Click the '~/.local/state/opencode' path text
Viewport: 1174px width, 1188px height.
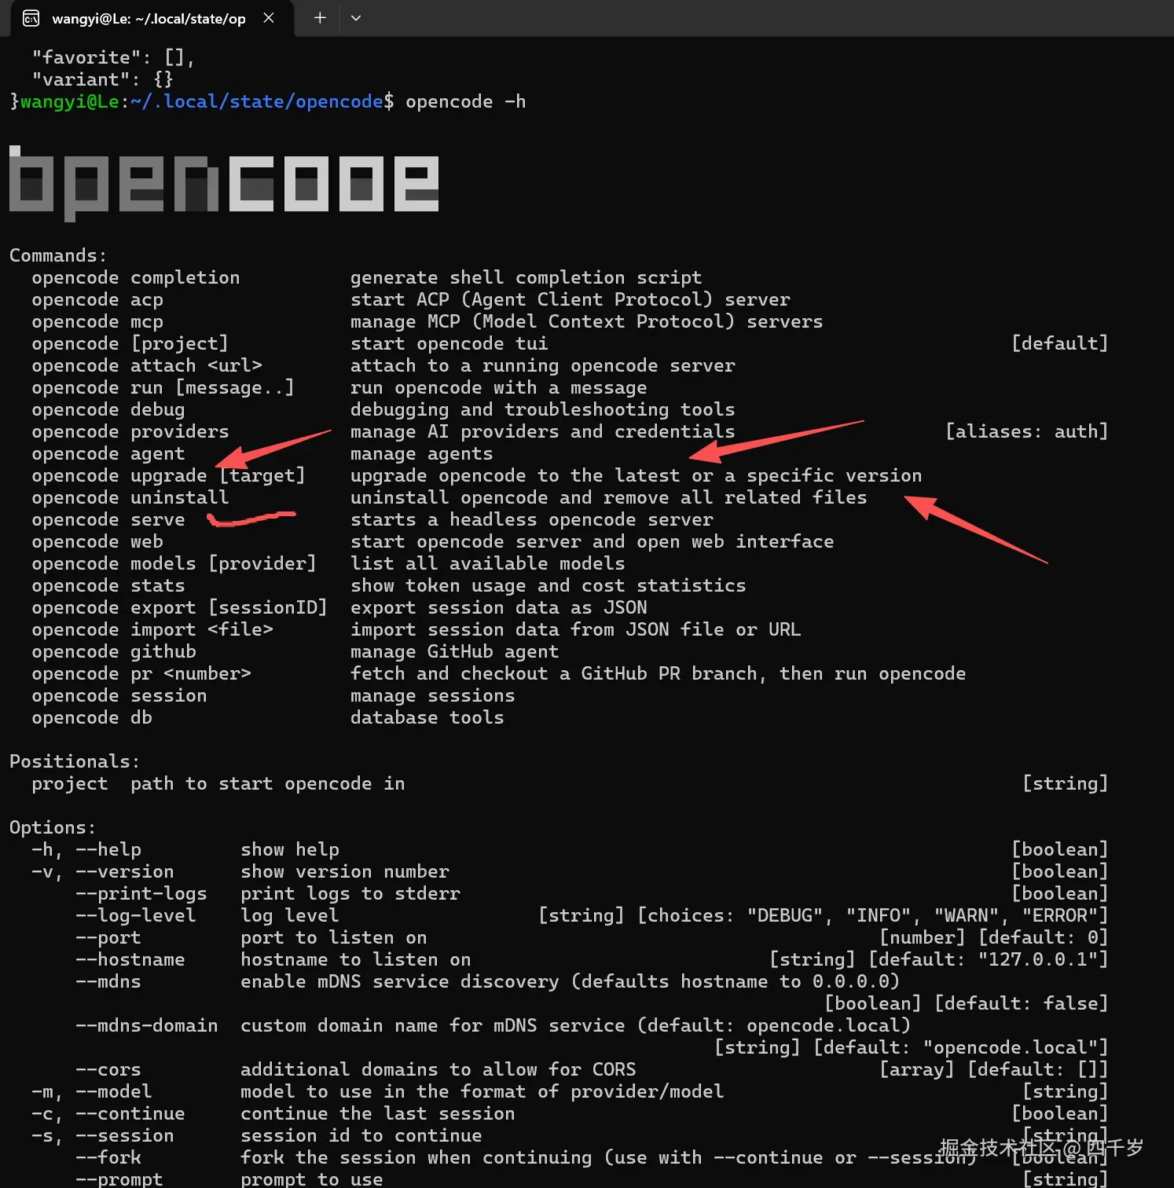tap(255, 101)
